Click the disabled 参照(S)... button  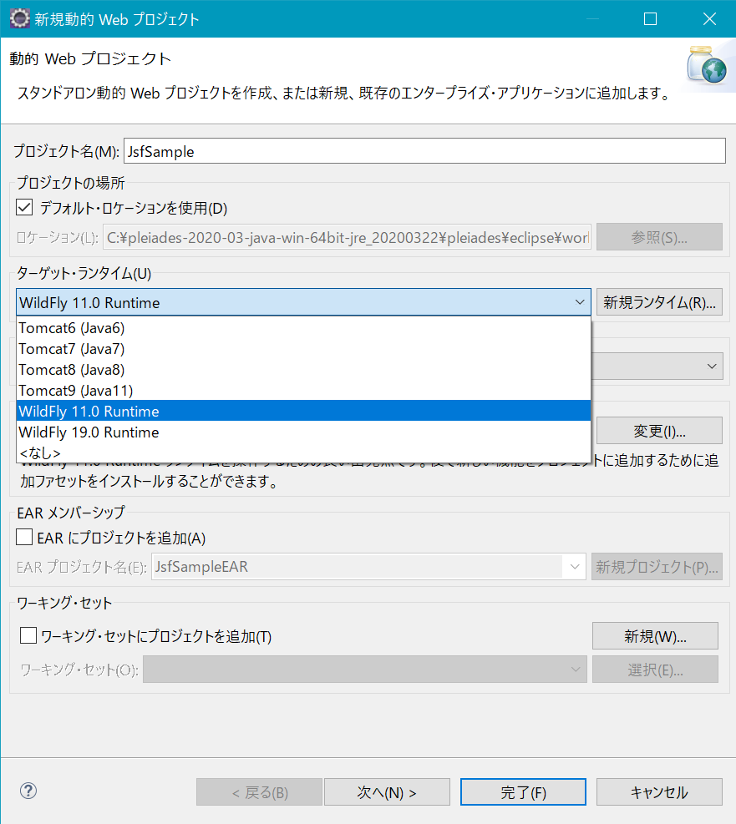click(x=659, y=237)
